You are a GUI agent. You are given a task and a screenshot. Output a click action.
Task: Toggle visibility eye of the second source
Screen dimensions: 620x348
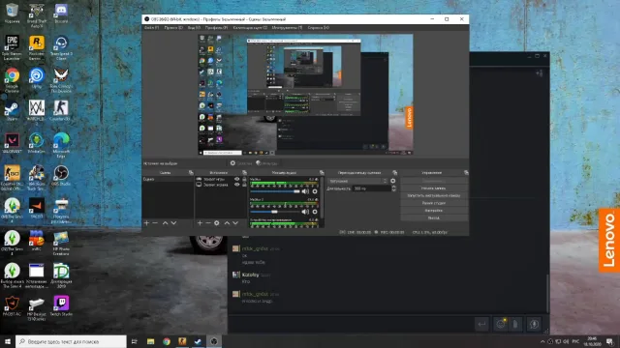pos(236,185)
